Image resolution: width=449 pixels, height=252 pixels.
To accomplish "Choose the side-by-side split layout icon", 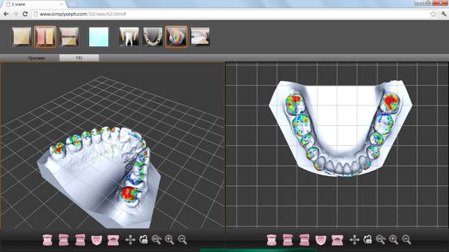I will [45, 37].
